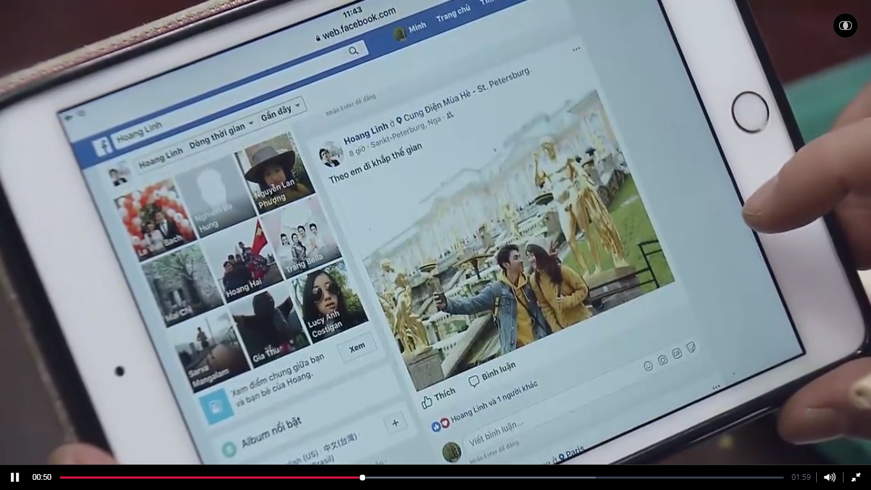The height and width of the screenshot is (490, 871).
Task: Click the blue mutual friends icon
Action: click(216, 406)
